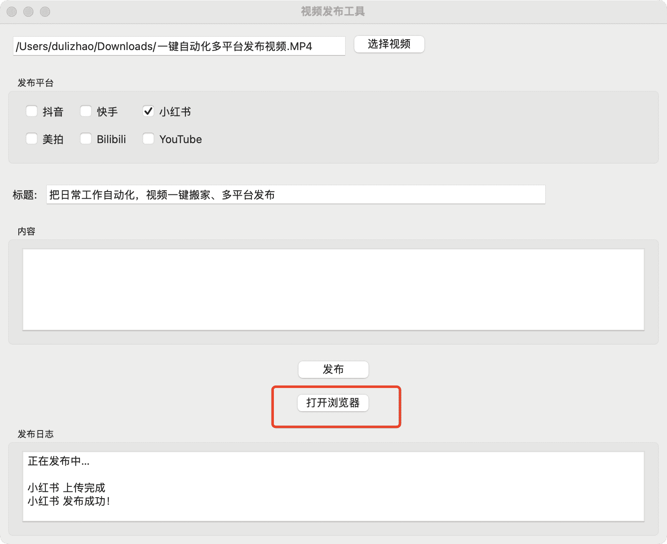Open browser with 打开浏览器 button
Viewport: 667px width, 544px height.
pyautogui.click(x=333, y=403)
